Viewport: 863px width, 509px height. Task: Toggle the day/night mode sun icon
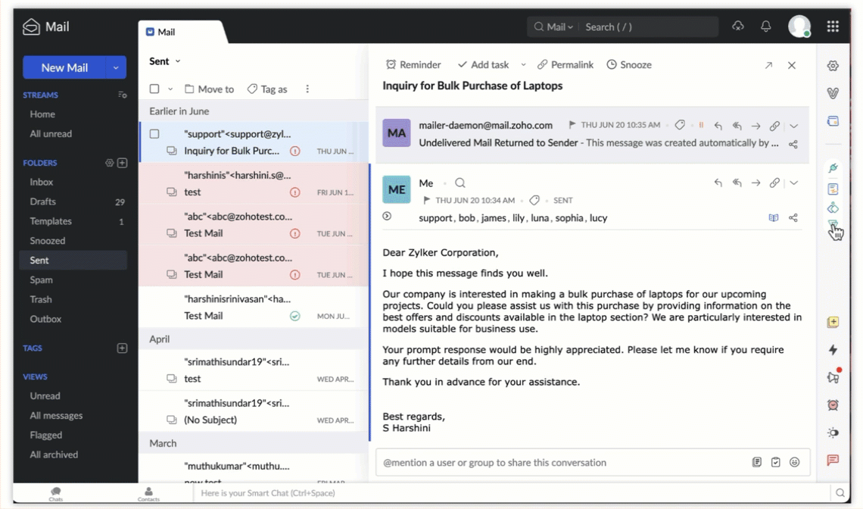click(833, 432)
